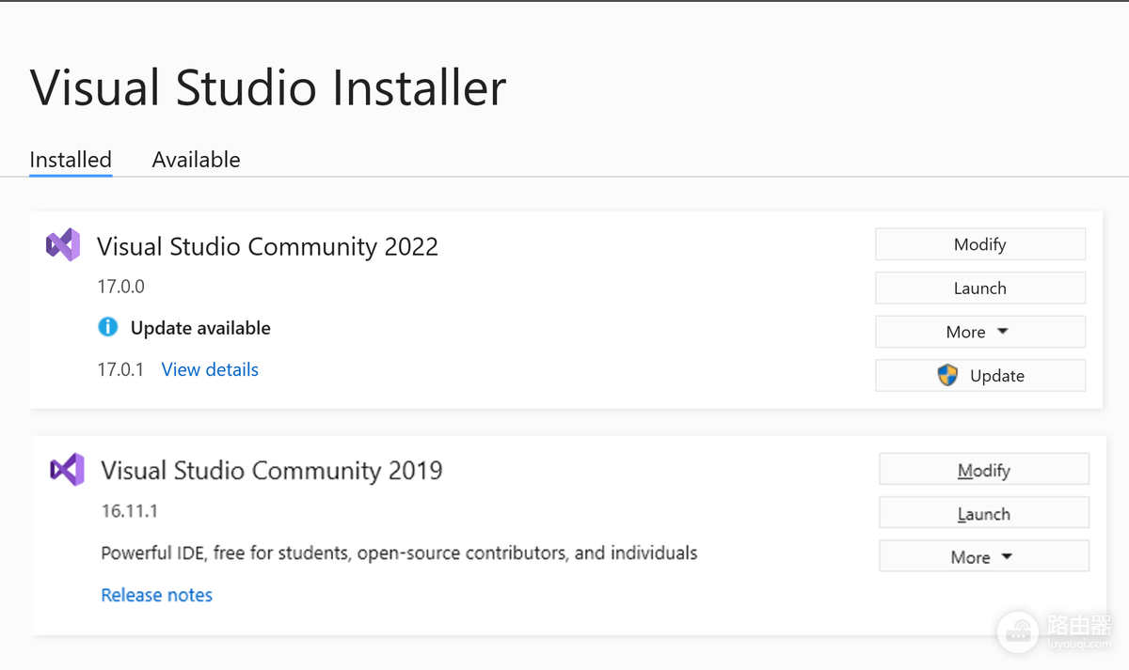The height and width of the screenshot is (670, 1129).
Task: Modify Visual Studio Community 2019
Action: pos(984,470)
